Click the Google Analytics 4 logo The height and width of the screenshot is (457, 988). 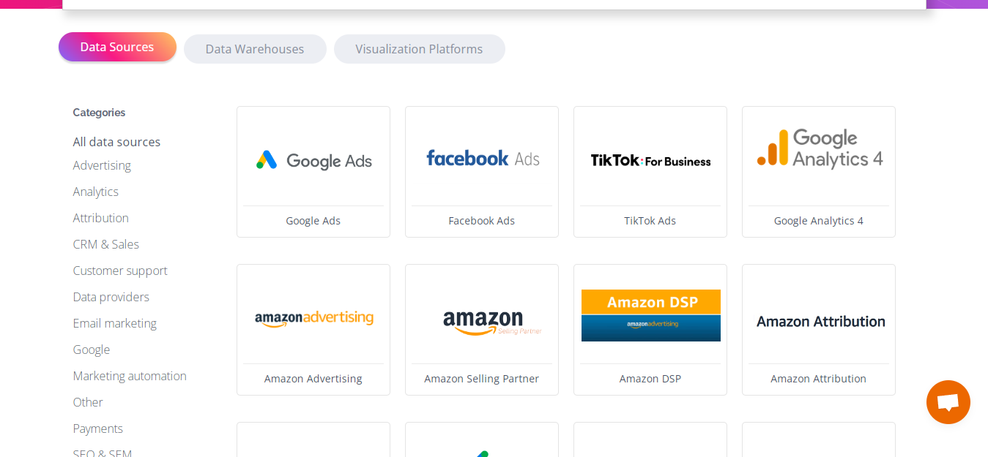(819, 148)
